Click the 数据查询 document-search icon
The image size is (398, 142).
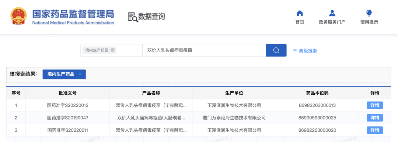[133, 17]
